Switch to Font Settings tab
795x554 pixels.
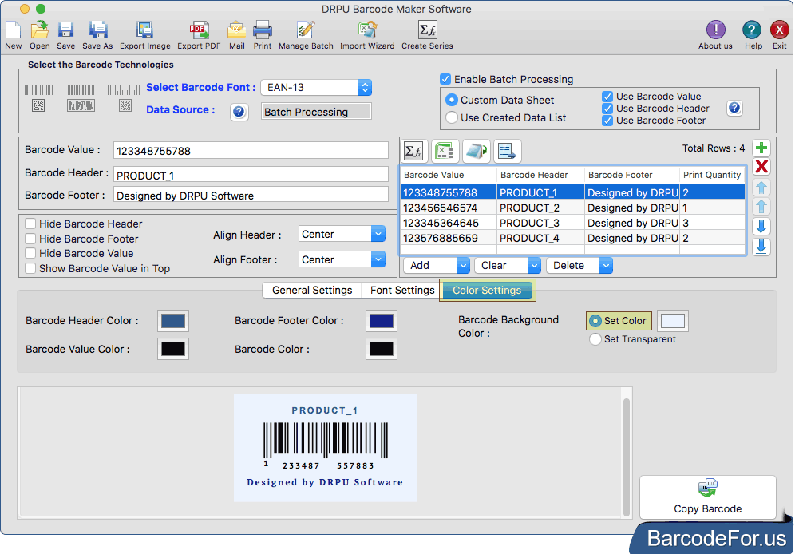pos(402,290)
